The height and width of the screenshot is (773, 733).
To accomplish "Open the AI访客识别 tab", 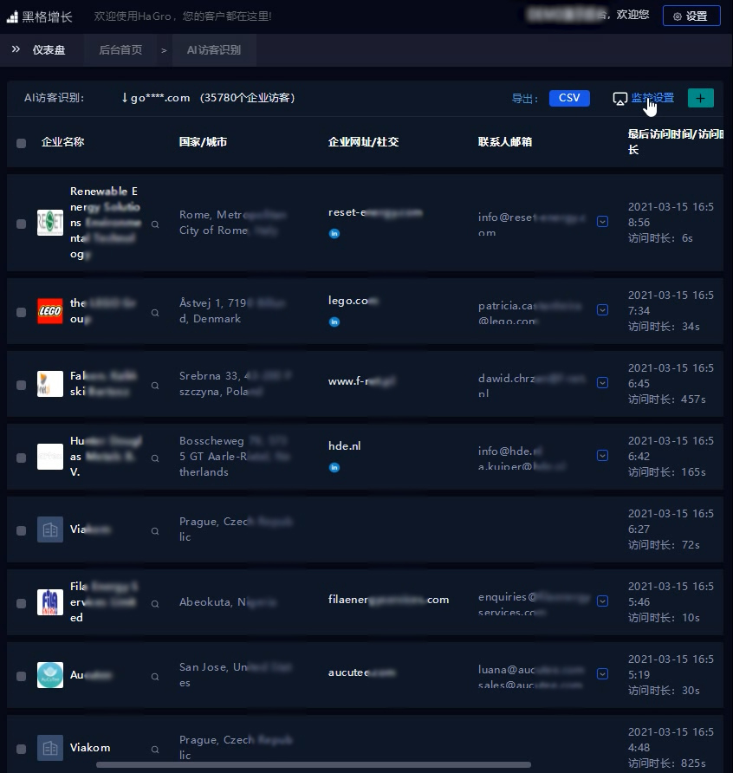I will click(x=213, y=50).
